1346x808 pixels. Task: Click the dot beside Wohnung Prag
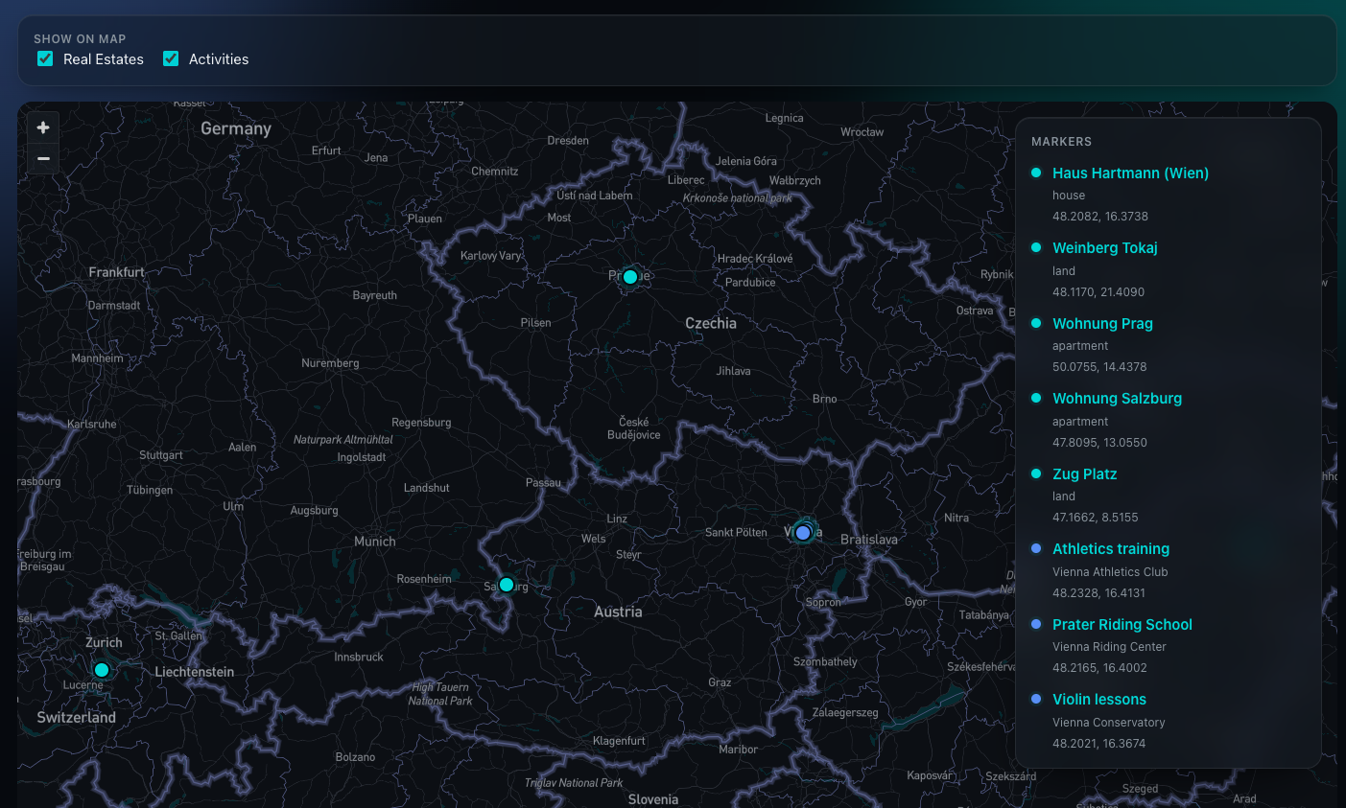click(x=1036, y=323)
